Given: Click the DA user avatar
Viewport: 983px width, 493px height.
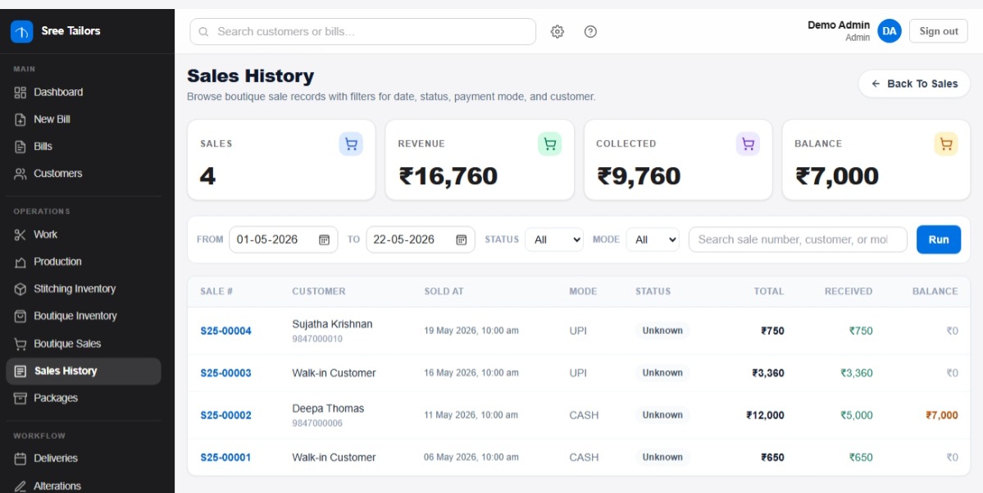Looking at the screenshot, I should point(889,30).
